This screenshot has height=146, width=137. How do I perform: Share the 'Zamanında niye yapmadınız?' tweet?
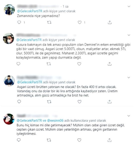click(110, 22)
